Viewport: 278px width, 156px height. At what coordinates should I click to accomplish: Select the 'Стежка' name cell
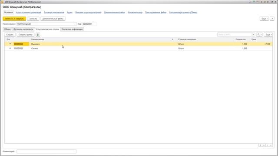tap(35, 48)
